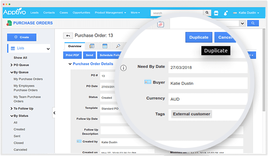Click the page vertical scrollbar

point(264,70)
